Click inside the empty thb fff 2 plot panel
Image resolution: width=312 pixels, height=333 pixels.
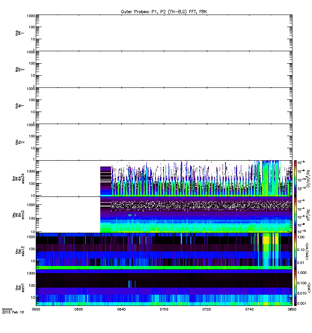point(164,69)
